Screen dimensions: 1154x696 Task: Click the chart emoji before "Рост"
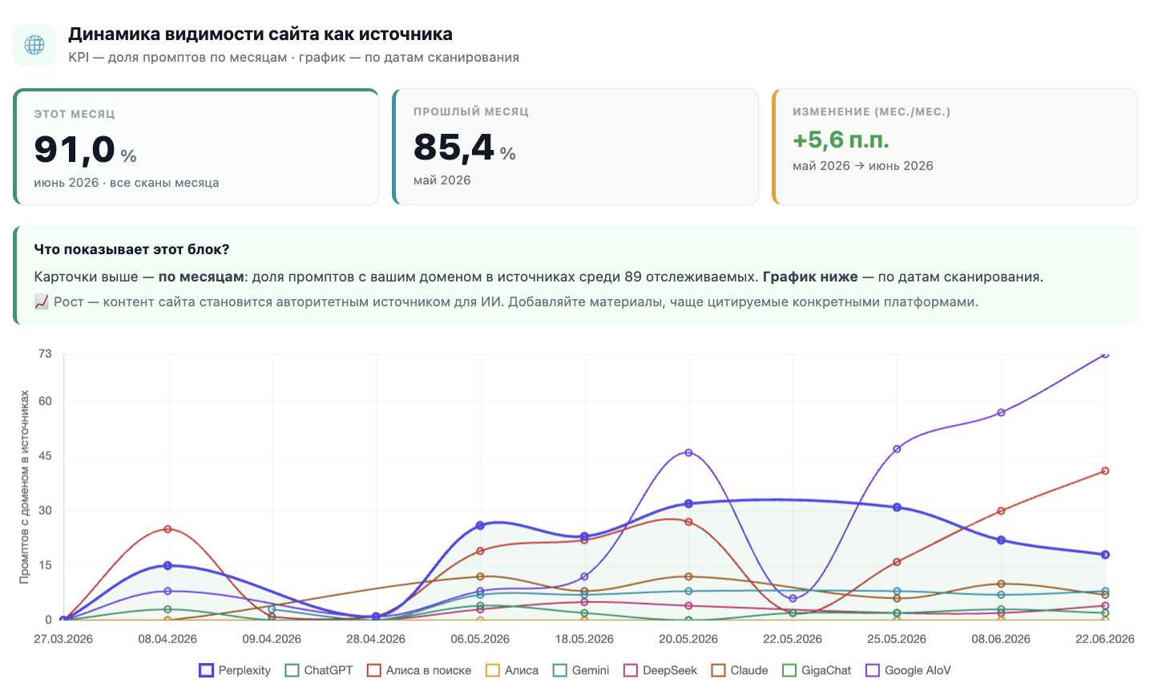pos(42,302)
